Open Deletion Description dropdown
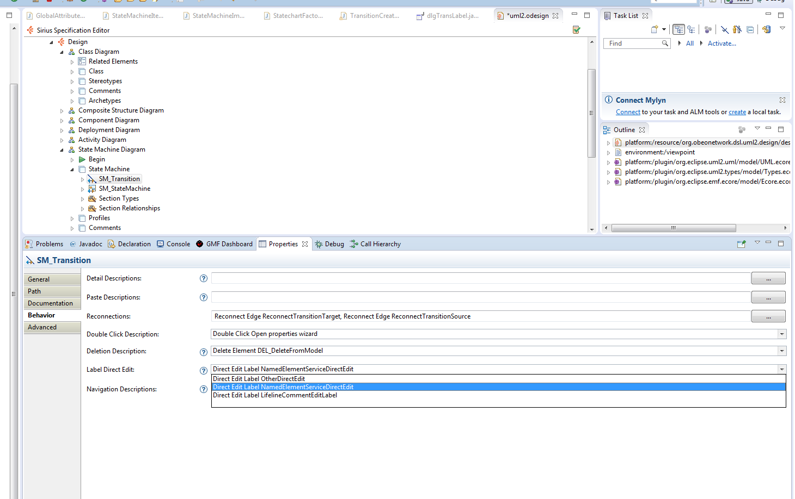This screenshot has height=499, width=795. [782, 351]
